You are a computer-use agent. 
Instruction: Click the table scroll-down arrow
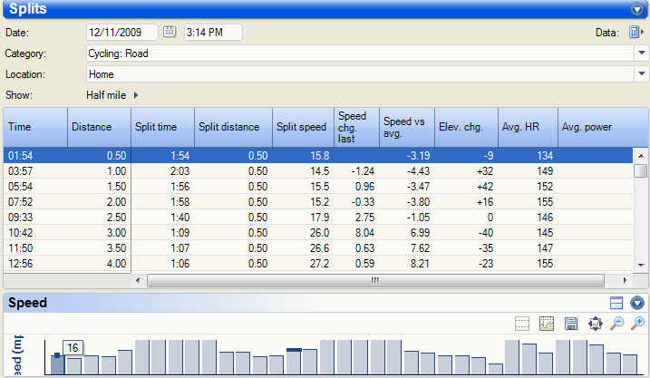coord(641,266)
